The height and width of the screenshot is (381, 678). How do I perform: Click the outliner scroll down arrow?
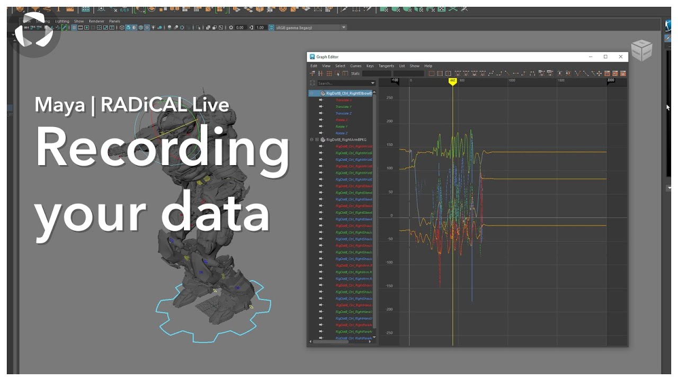(x=374, y=337)
